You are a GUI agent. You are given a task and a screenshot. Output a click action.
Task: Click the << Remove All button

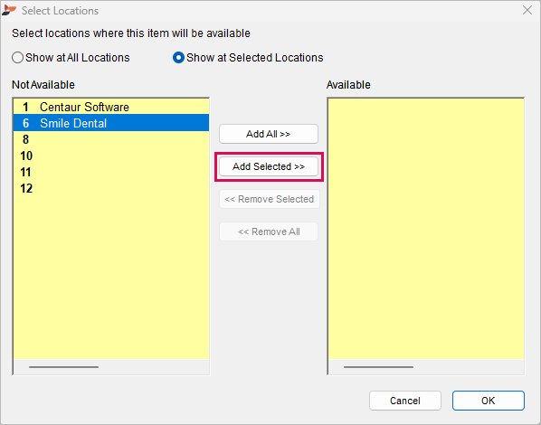click(269, 231)
